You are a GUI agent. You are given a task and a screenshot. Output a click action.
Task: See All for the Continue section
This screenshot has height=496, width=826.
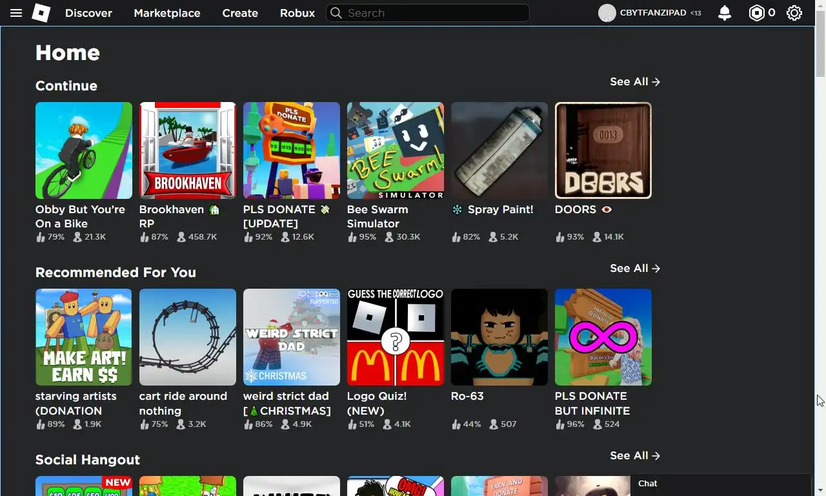pos(635,82)
